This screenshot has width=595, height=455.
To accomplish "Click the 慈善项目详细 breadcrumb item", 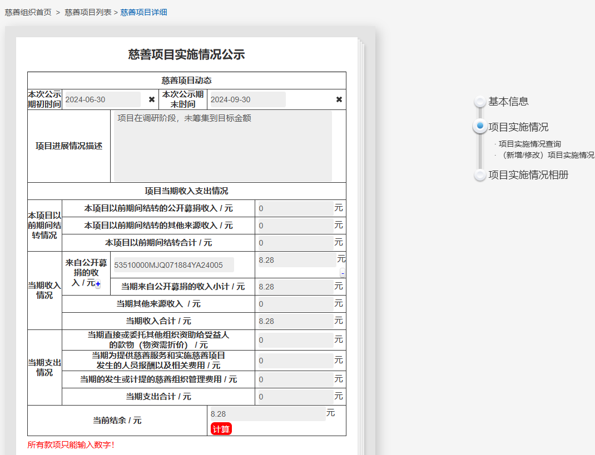I will 143,12.
